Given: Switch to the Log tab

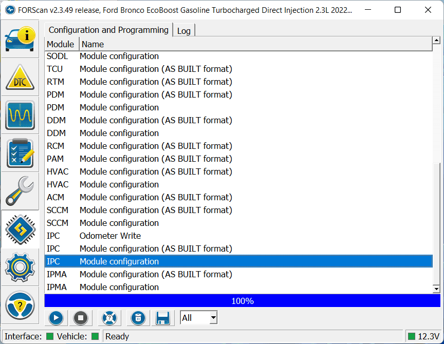Looking at the screenshot, I should [183, 31].
